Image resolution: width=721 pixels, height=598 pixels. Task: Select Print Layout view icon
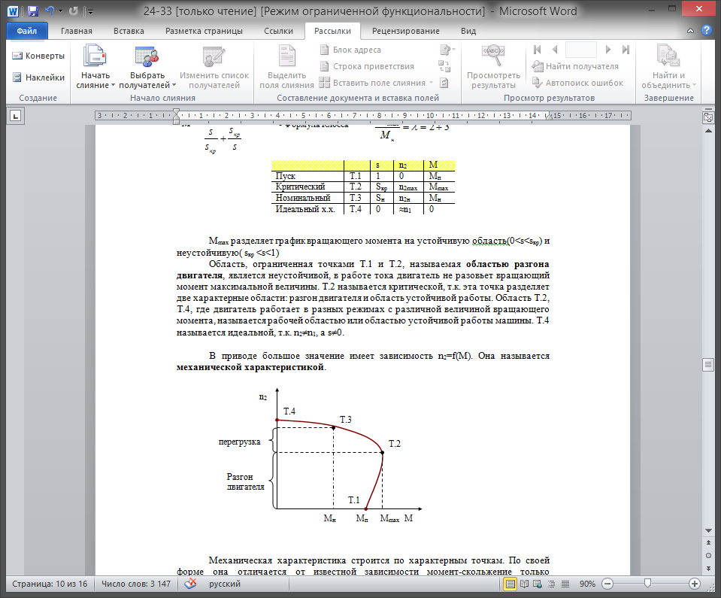click(510, 584)
